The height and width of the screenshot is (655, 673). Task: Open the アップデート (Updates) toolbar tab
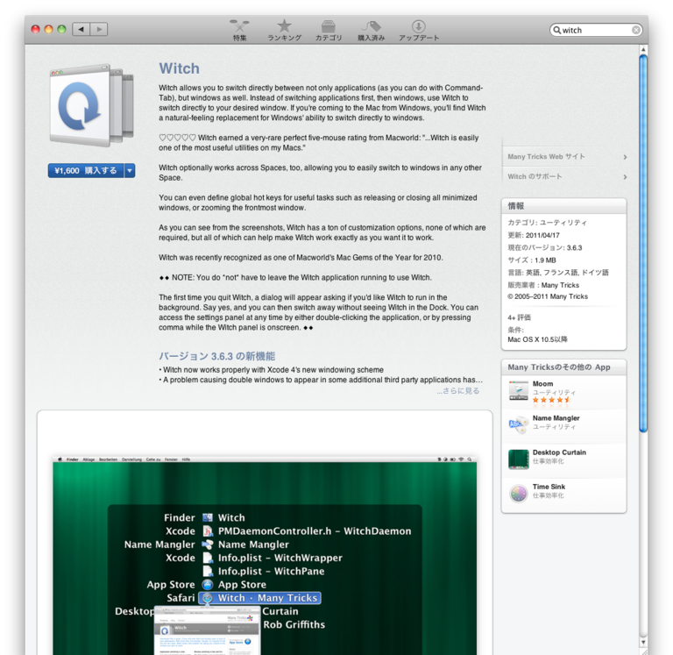coord(419,30)
